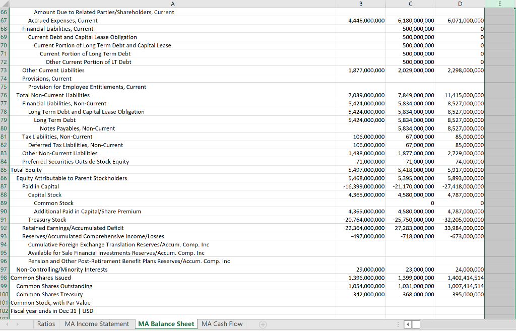The height and width of the screenshot is (331, 516).
Task: Select column A header
Action: pyautogui.click(x=173, y=4)
